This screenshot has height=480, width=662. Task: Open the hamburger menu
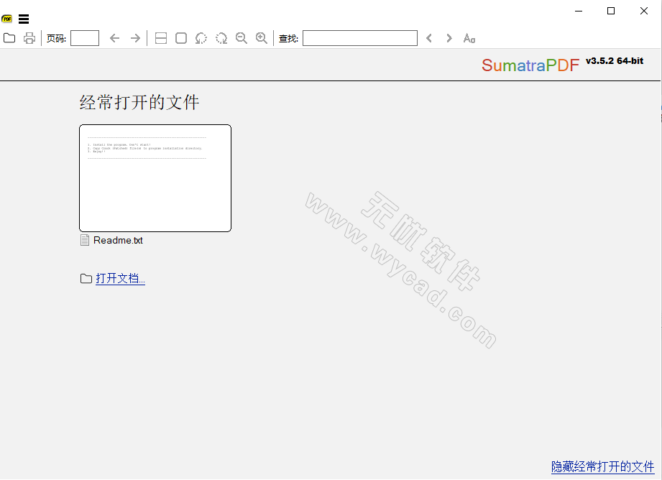tap(24, 19)
